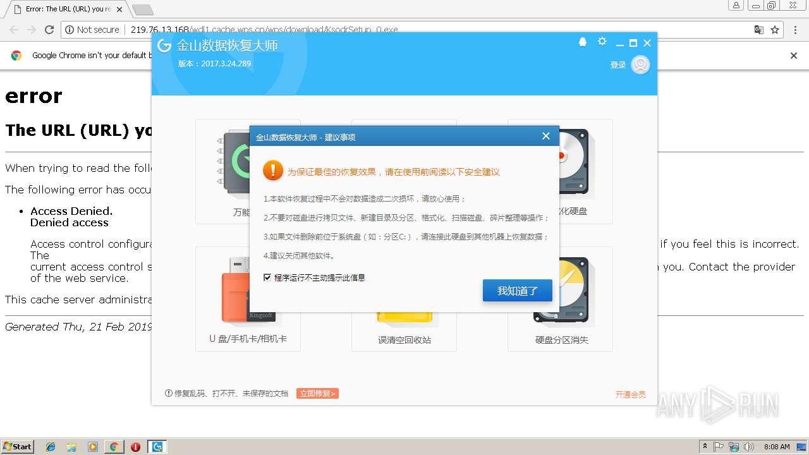Click the Kingsoft recovery app logo
This screenshot has height=455, width=809.
pos(164,45)
